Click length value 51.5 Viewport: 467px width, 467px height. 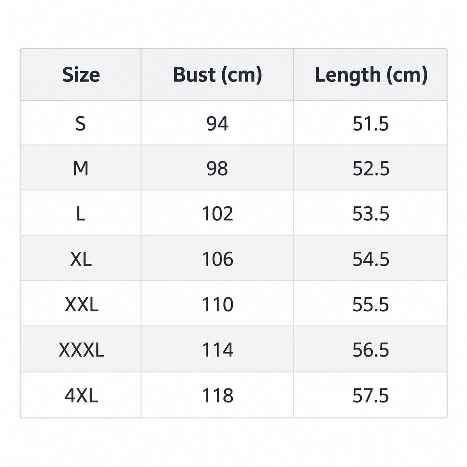pyautogui.click(x=370, y=123)
